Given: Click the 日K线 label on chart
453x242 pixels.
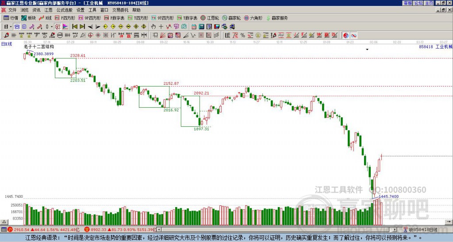Looking at the screenshot, I should click(6, 44).
